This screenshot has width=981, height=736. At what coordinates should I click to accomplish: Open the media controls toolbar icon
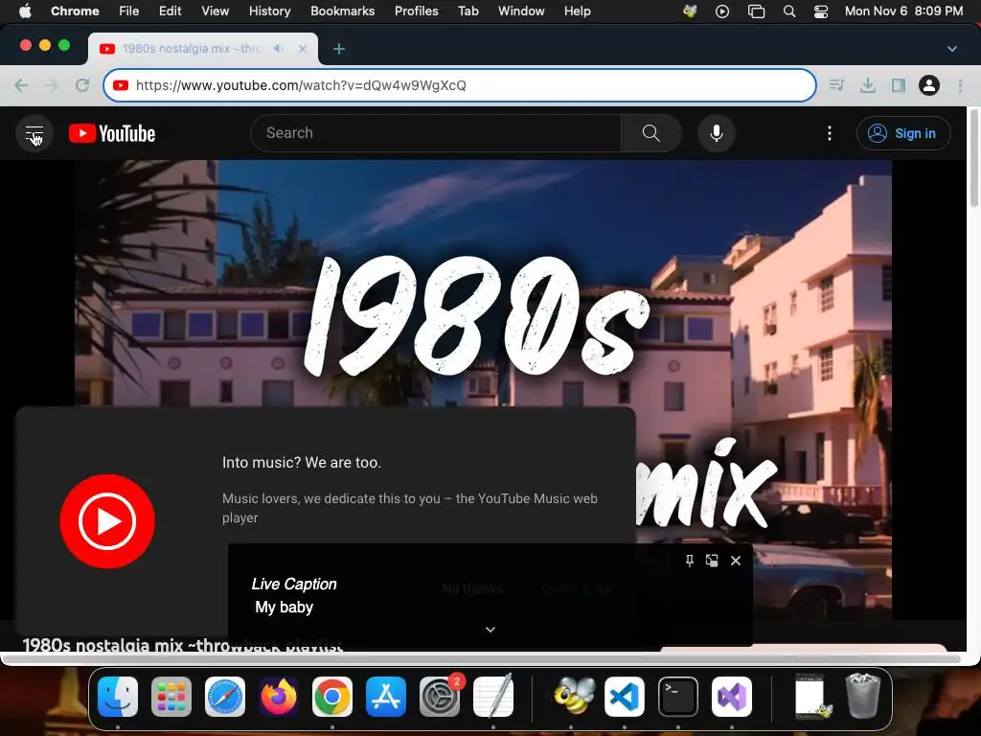click(x=836, y=85)
